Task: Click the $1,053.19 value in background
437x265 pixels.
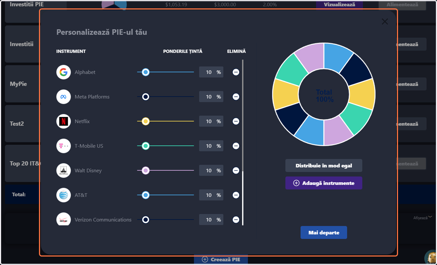Action: point(176,5)
